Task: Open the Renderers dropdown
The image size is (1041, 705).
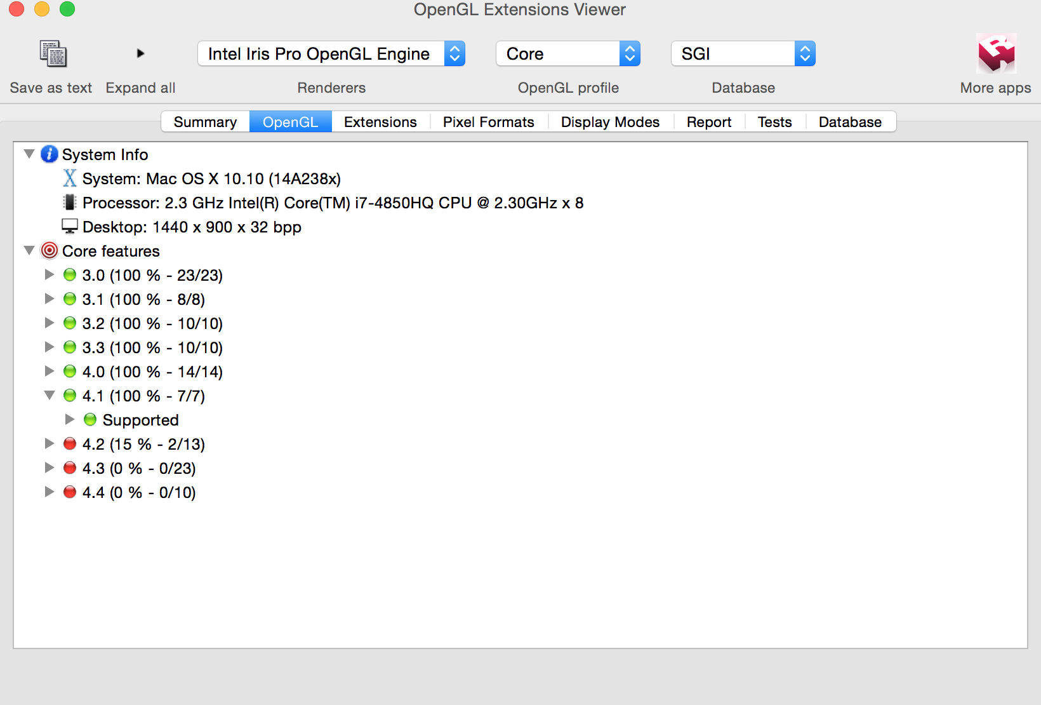Action: coord(331,54)
